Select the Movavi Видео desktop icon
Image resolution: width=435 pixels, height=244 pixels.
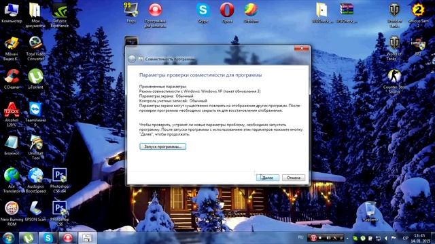click(12, 48)
